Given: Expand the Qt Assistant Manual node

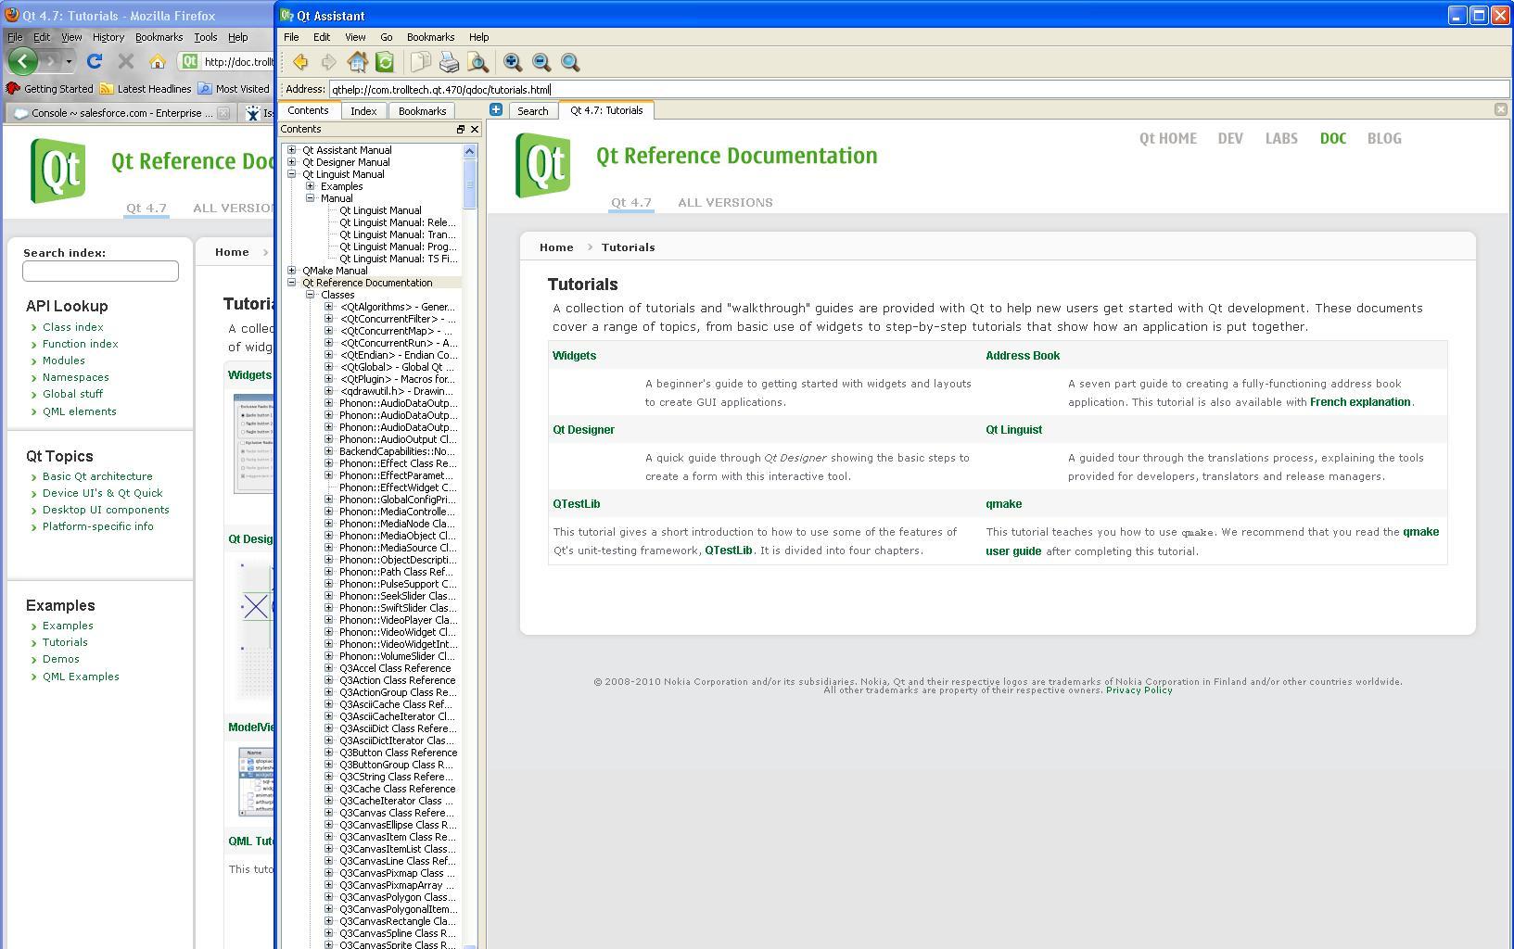Looking at the screenshot, I should pyautogui.click(x=292, y=150).
